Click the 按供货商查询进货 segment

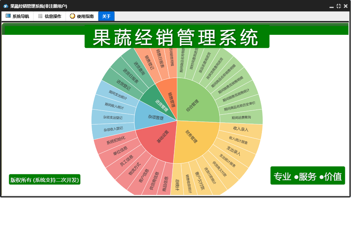(214, 68)
